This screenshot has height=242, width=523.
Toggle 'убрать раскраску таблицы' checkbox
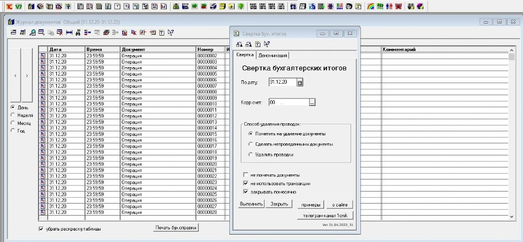(x=41, y=229)
